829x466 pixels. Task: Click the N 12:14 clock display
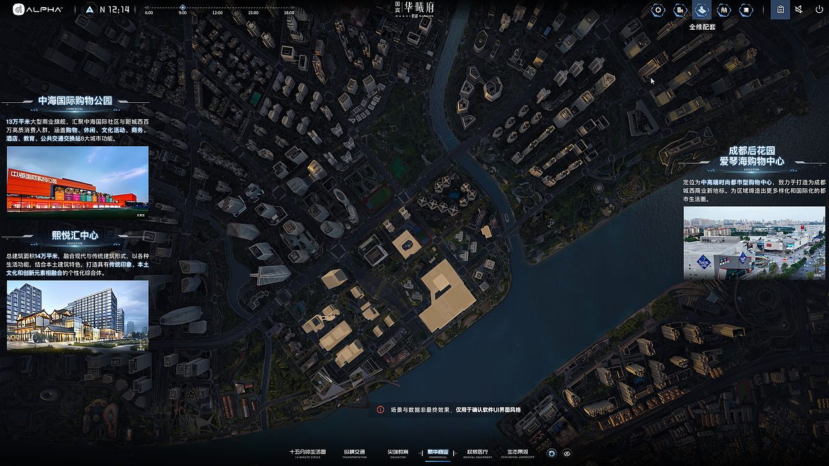pos(116,10)
